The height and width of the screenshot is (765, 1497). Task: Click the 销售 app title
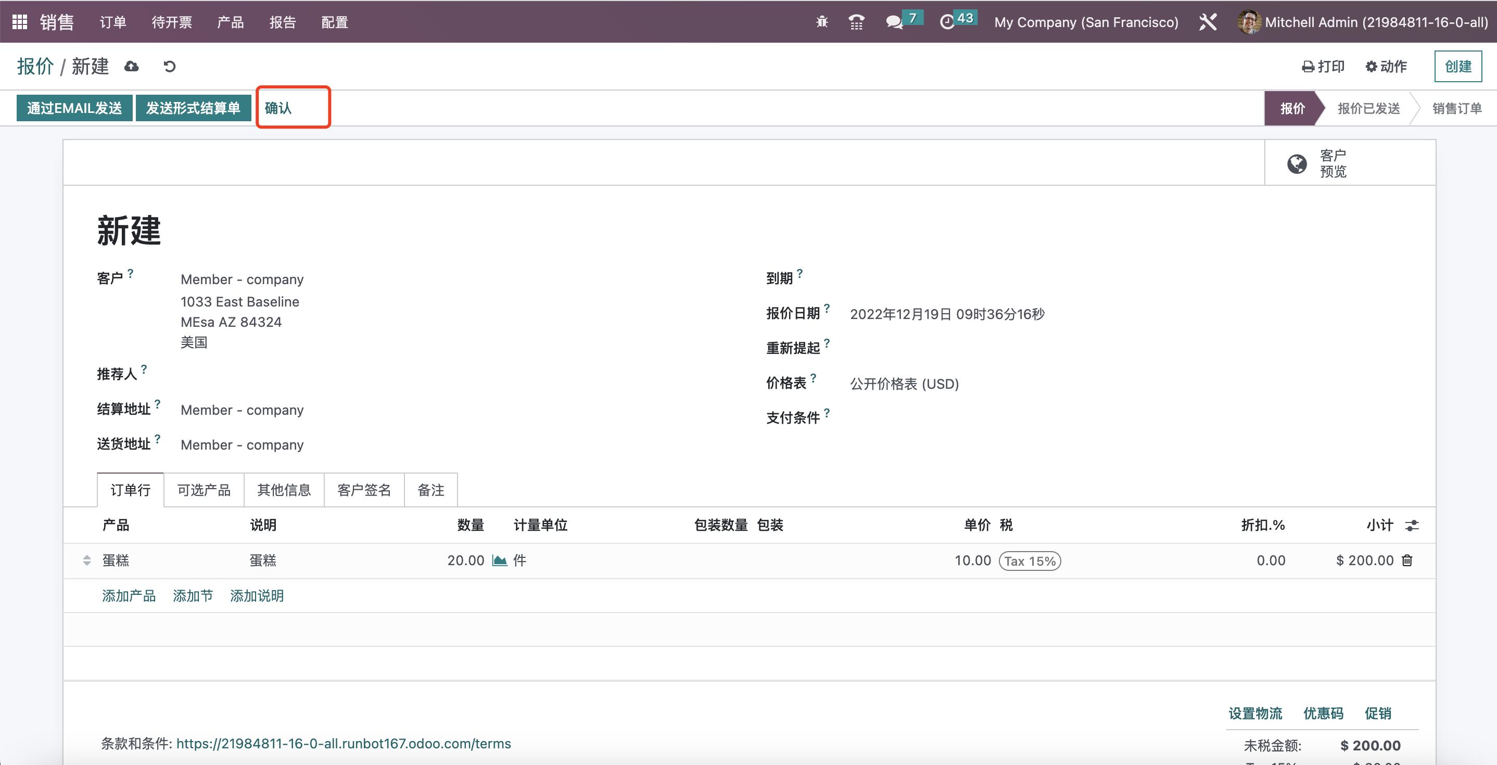[x=57, y=22]
